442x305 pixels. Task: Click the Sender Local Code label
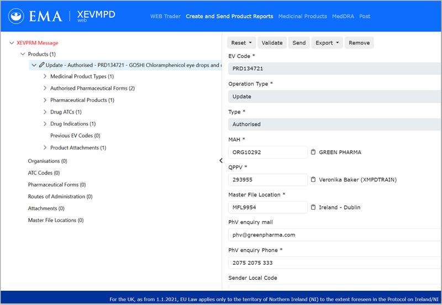click(252, 278)
